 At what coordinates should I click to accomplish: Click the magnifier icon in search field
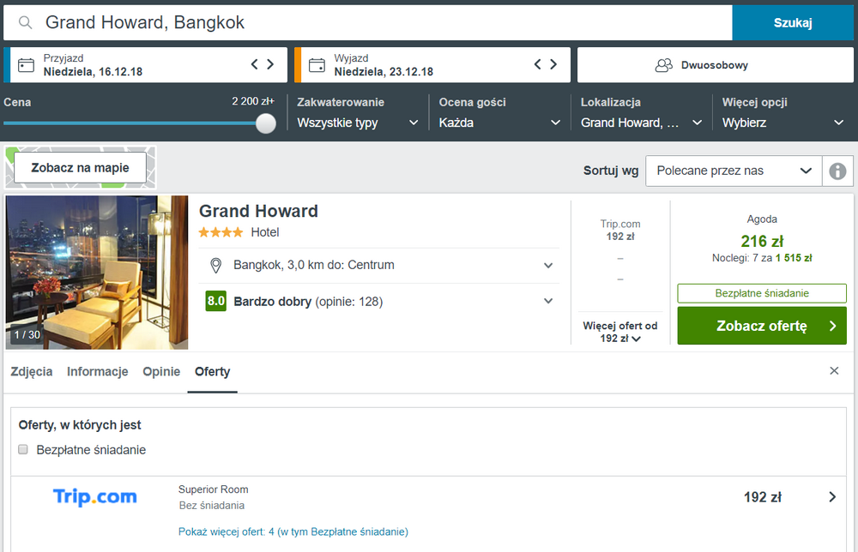[25, 22]
